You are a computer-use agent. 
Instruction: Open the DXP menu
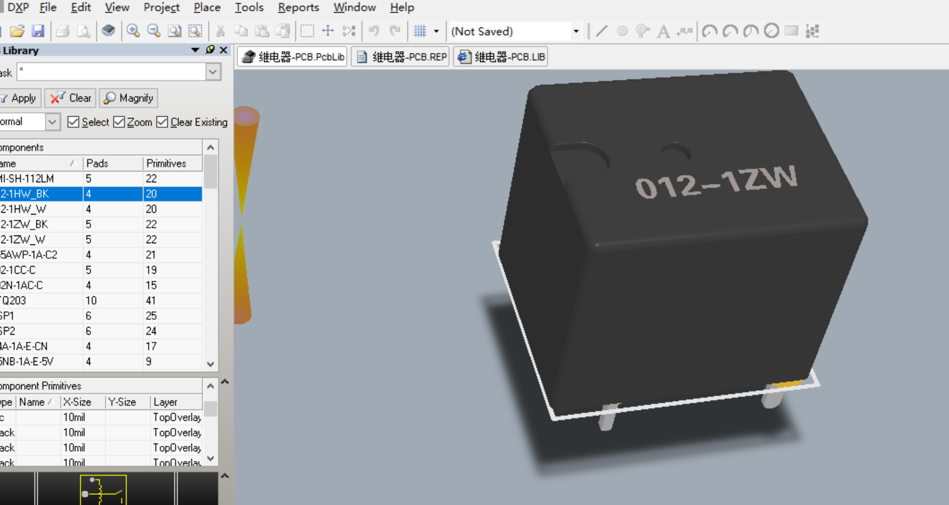(17, 7)
